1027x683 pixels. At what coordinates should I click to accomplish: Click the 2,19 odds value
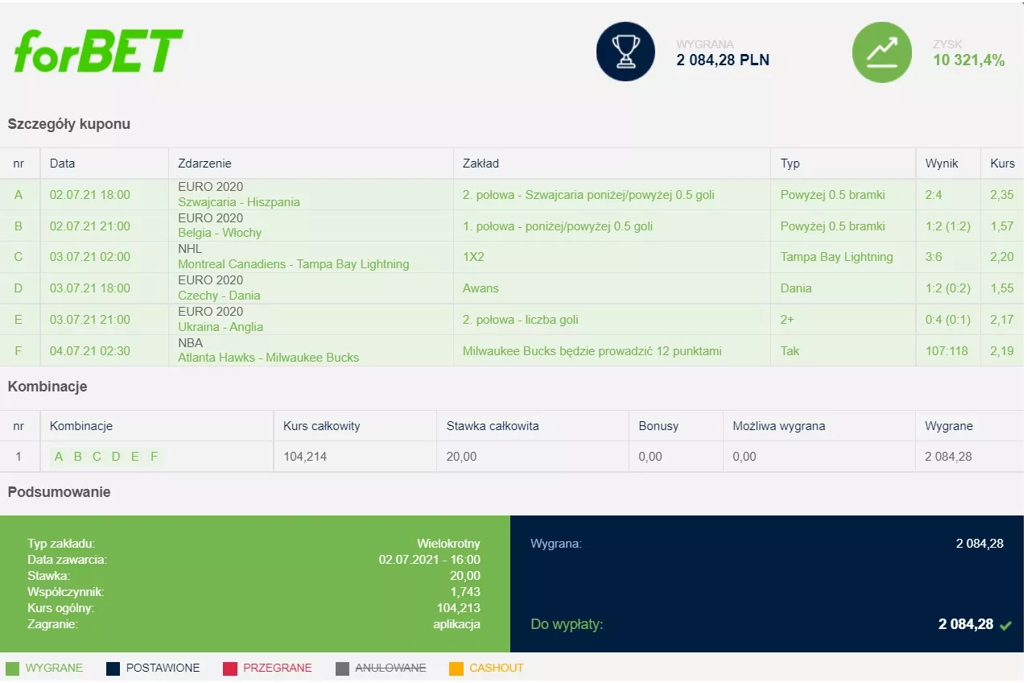coord(1003,351)
